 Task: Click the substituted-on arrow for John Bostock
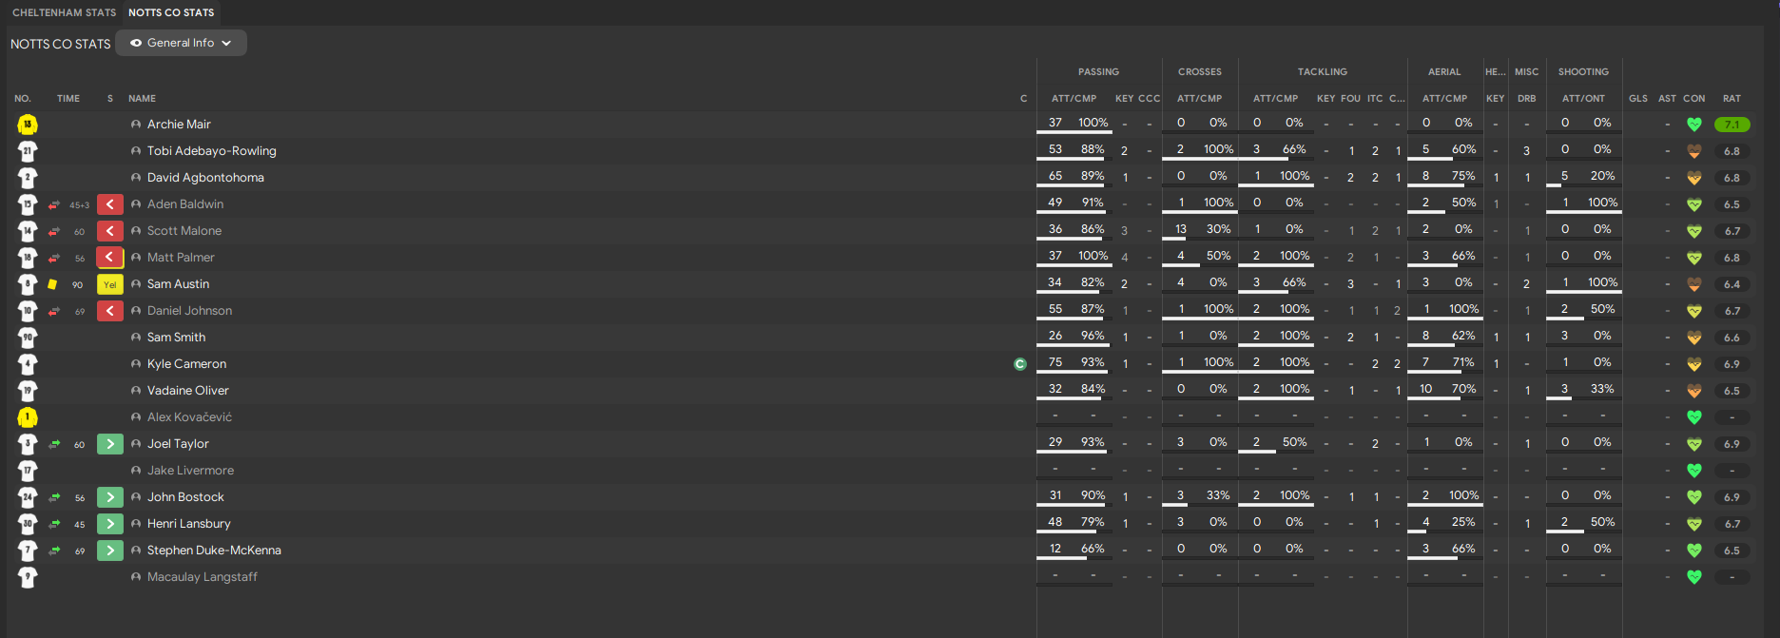pyautogui.click(x=110, y=497)
